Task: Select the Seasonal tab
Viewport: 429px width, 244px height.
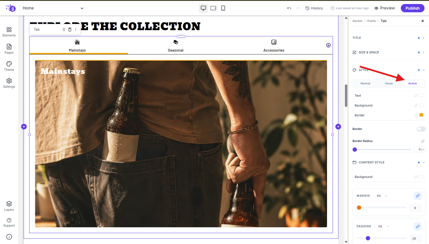Action: pyautogui.click(x=176, y=46)
